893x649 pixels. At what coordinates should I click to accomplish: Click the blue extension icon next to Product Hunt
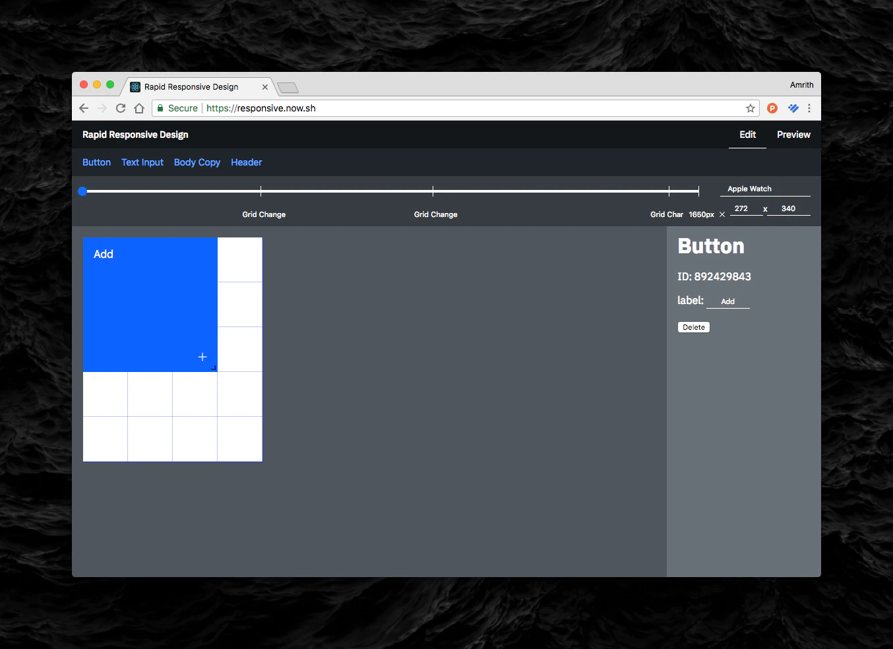[792, 108]
